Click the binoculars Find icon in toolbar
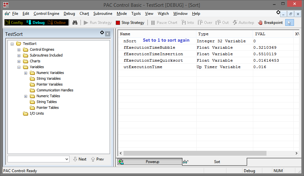 click(75, 23)
